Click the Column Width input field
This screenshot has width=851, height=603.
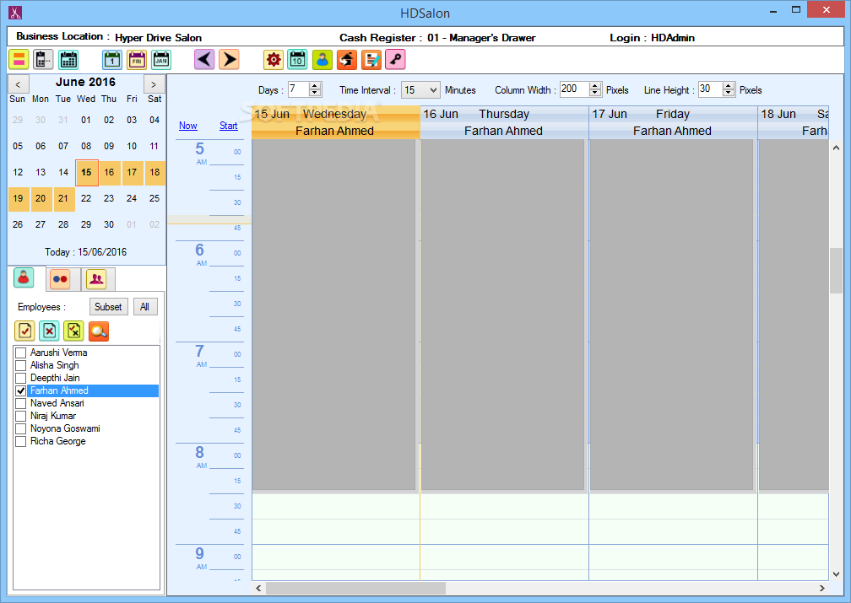[575, 89]
